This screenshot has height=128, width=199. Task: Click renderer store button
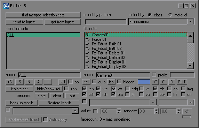[42, 96]
